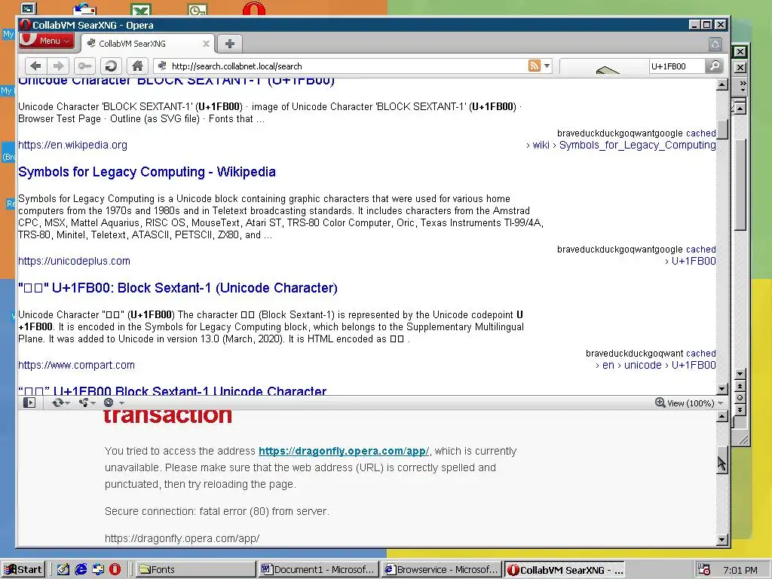Open https://www.compart.com URL link
The width and height of the screenshot is (772, 579).
76,365
